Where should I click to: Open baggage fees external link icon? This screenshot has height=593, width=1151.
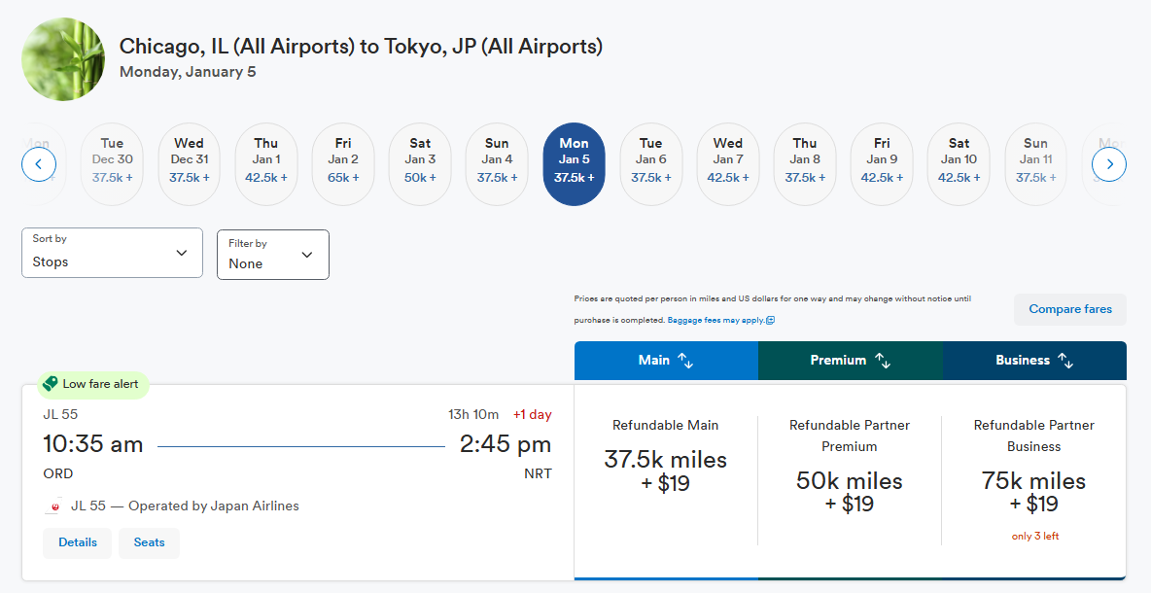click(x=770, y=320)
